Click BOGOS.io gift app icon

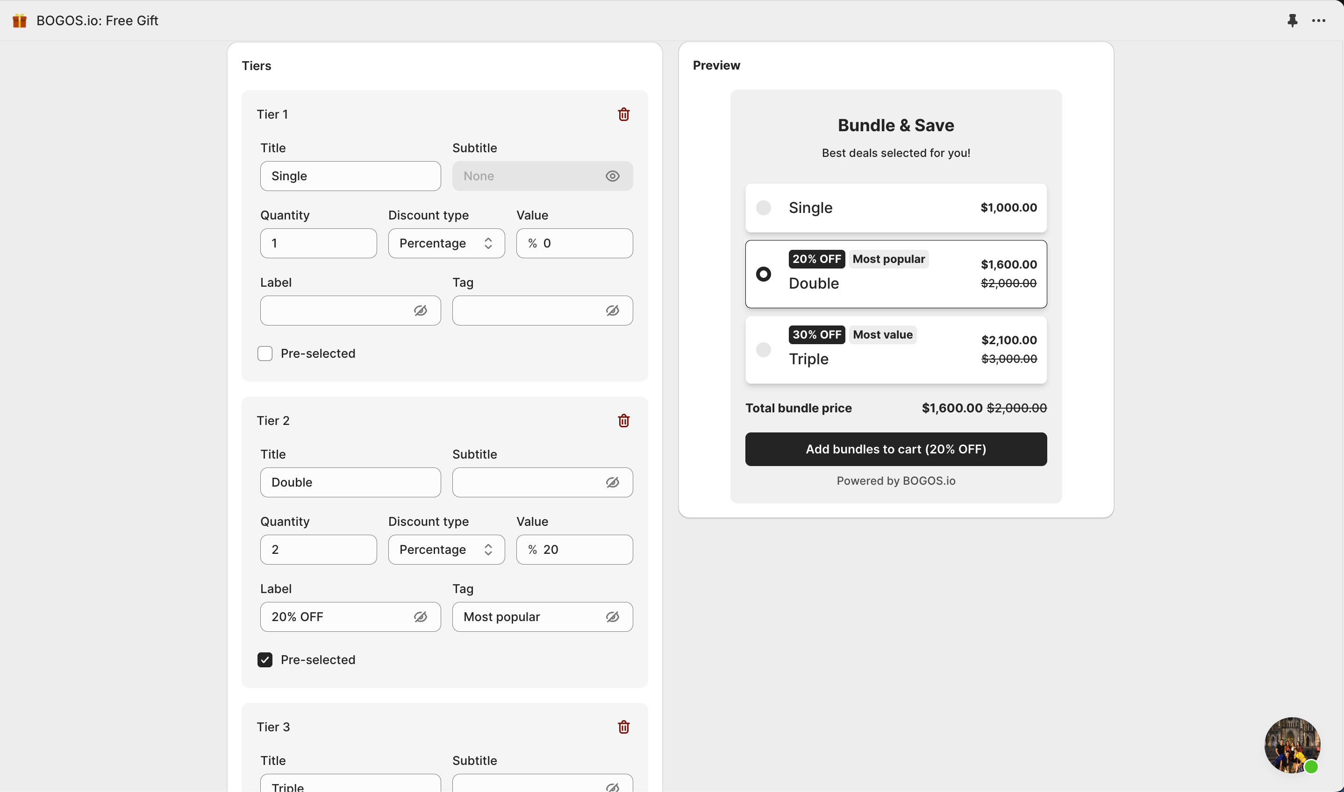(x=20, y=21)
